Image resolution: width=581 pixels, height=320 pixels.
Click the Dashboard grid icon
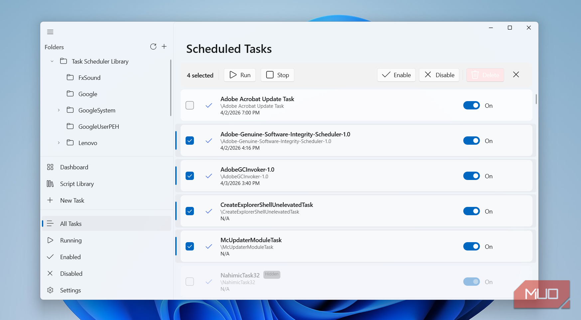pyautogui.click(x=50, y=167)
